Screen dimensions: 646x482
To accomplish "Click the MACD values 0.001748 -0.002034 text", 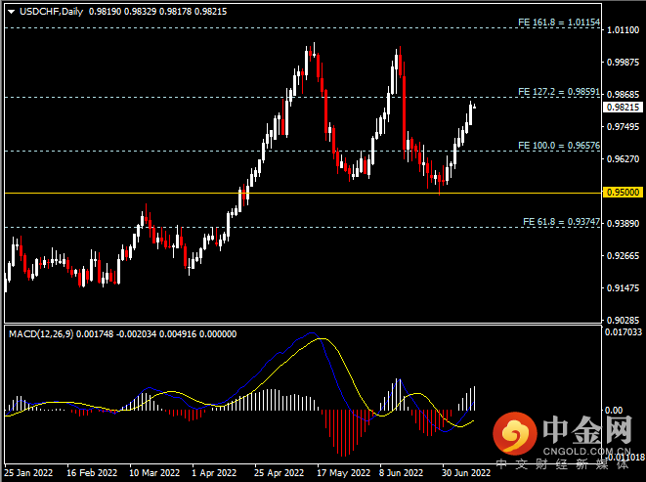I will click(x=116, y=334).
